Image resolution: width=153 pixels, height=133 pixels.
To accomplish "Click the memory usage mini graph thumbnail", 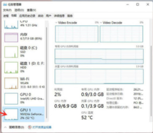I will [x=11, y=37].
